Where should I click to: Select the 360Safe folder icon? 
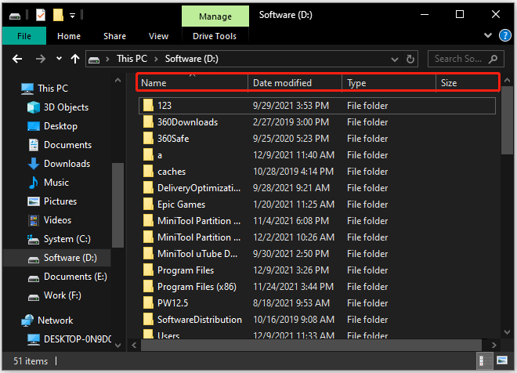(148, 139)
